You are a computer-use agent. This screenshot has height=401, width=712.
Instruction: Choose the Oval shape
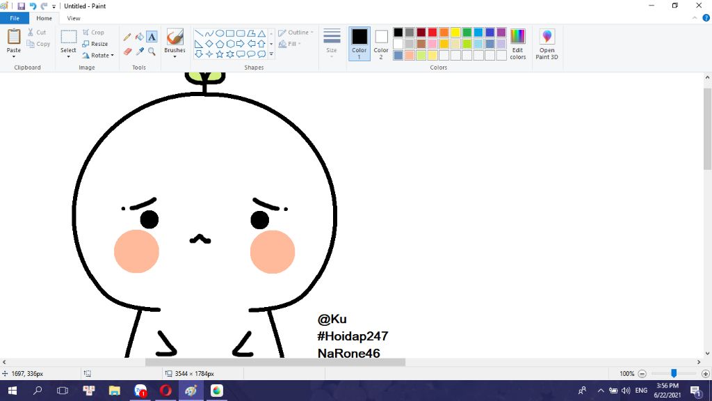point(219,33)
